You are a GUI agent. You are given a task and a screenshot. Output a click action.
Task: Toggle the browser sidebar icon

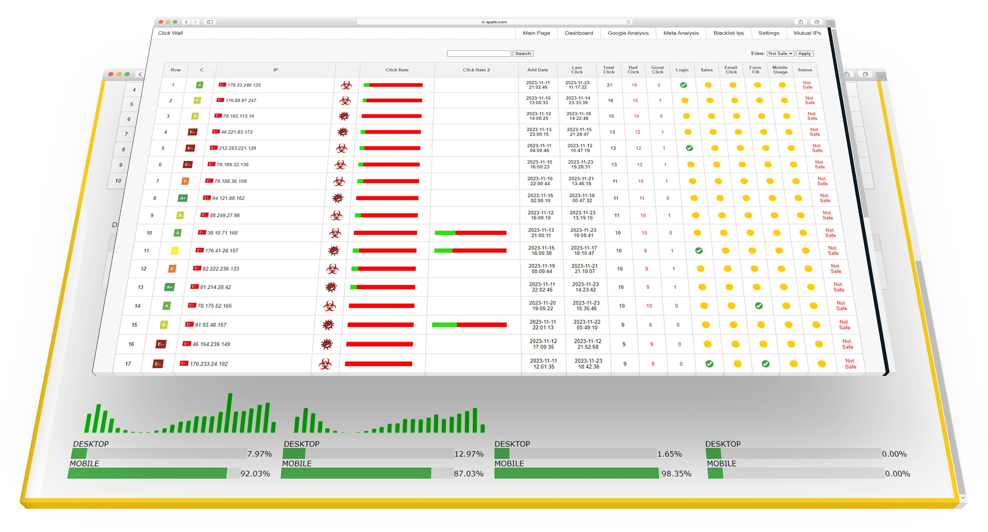[x=210, y=22]
